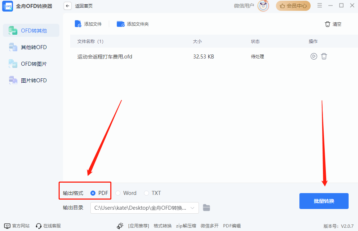Click the 文件名称 (1) column header
This screenshot has height=231, width=358.
[x=90, y=41]
